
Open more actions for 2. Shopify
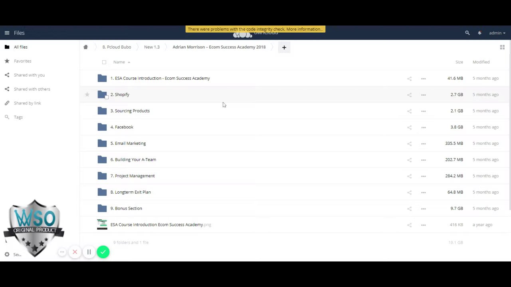point(424,95)
